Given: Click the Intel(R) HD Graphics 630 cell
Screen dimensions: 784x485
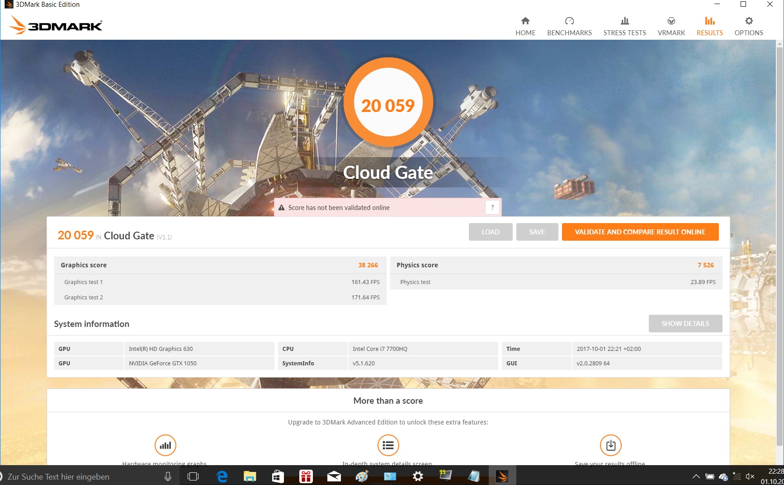Looking at the screenshot, I should tap(199, 349).
